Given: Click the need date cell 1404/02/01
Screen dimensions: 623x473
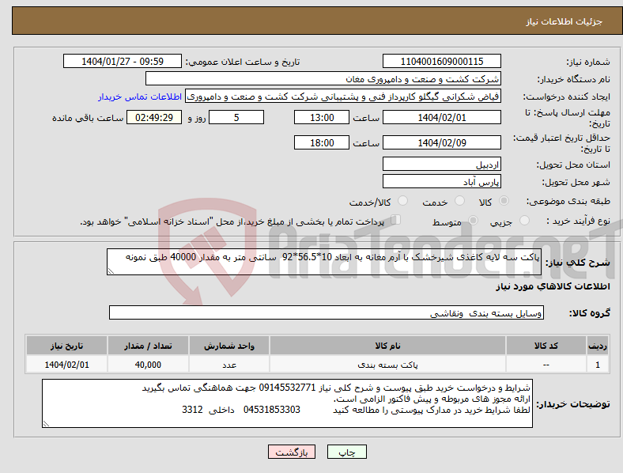Looking at the screenshot, I should click(x=66, y=365).
